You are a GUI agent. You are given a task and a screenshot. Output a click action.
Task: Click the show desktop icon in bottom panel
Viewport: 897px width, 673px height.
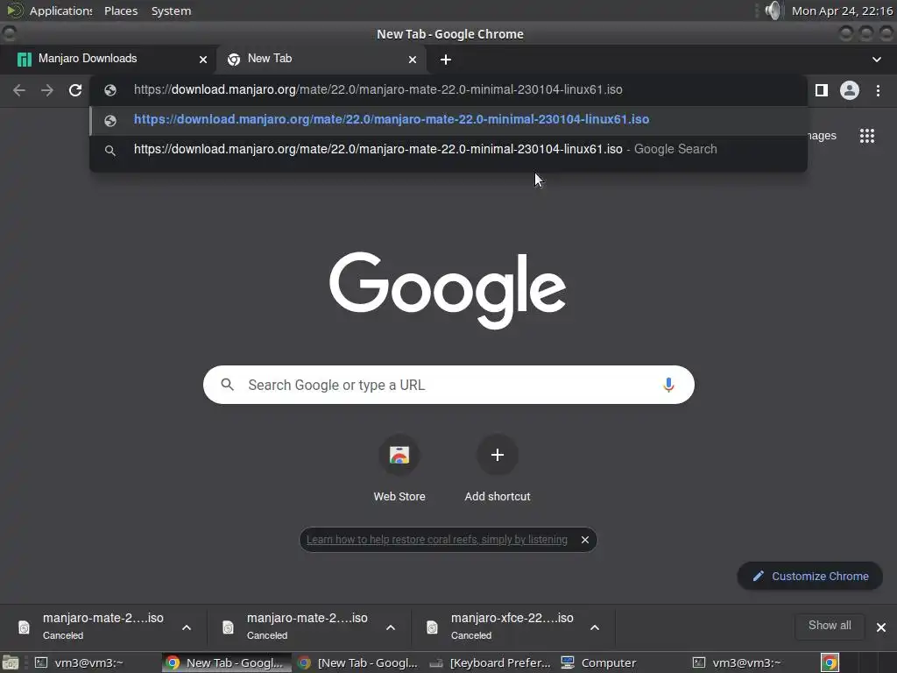click(x=11, y=662)
